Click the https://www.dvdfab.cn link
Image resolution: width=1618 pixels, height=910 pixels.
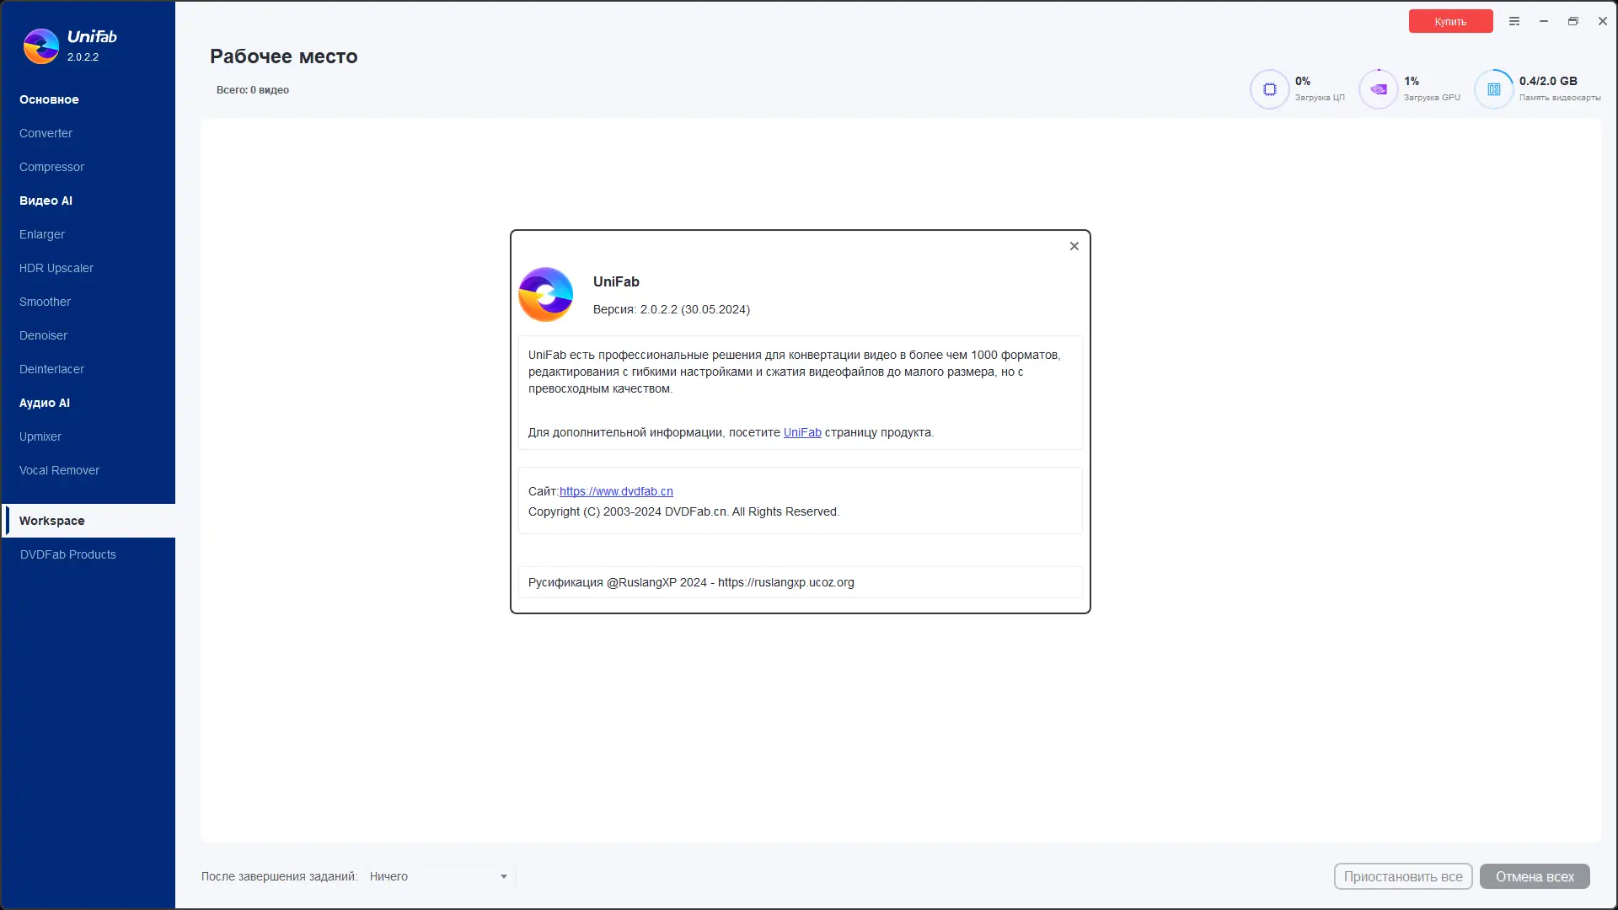tap(616, 491)
